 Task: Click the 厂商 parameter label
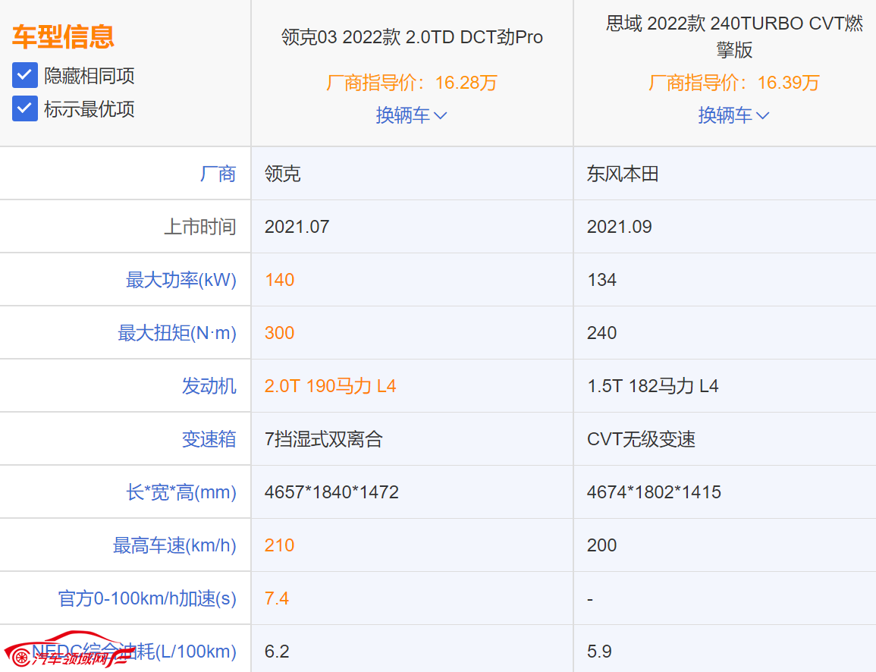[218, 174]
